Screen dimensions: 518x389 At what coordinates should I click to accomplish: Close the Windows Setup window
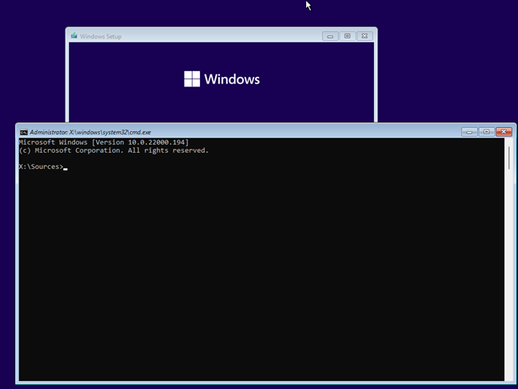365,36
